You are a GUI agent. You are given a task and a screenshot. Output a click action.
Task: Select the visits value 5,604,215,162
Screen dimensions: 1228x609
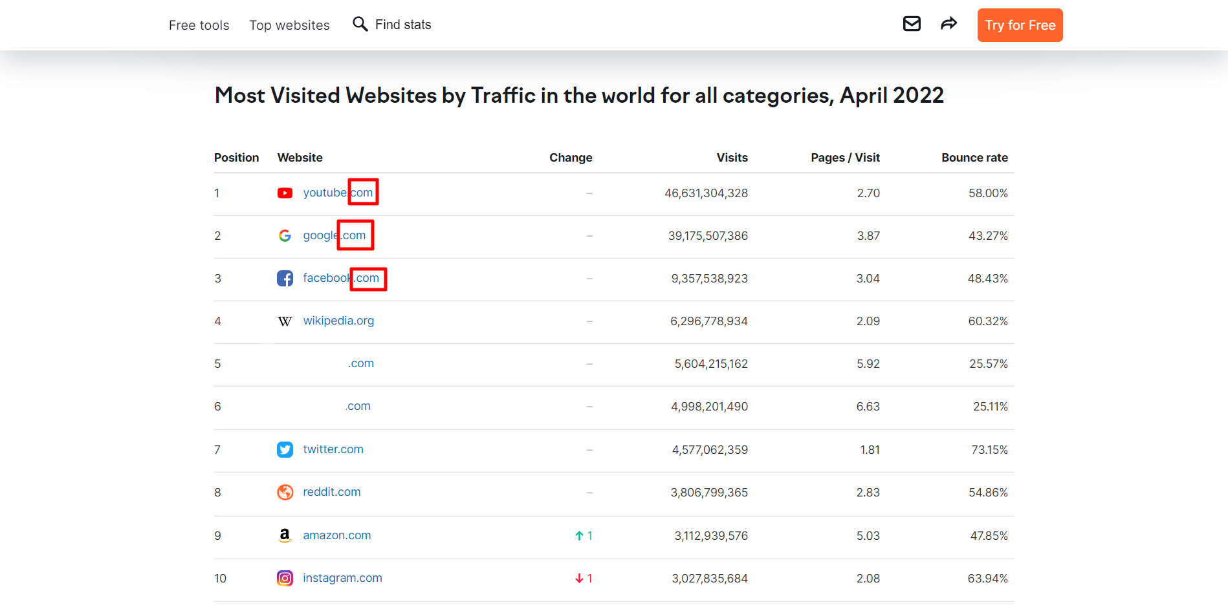(x=711, y=364)
